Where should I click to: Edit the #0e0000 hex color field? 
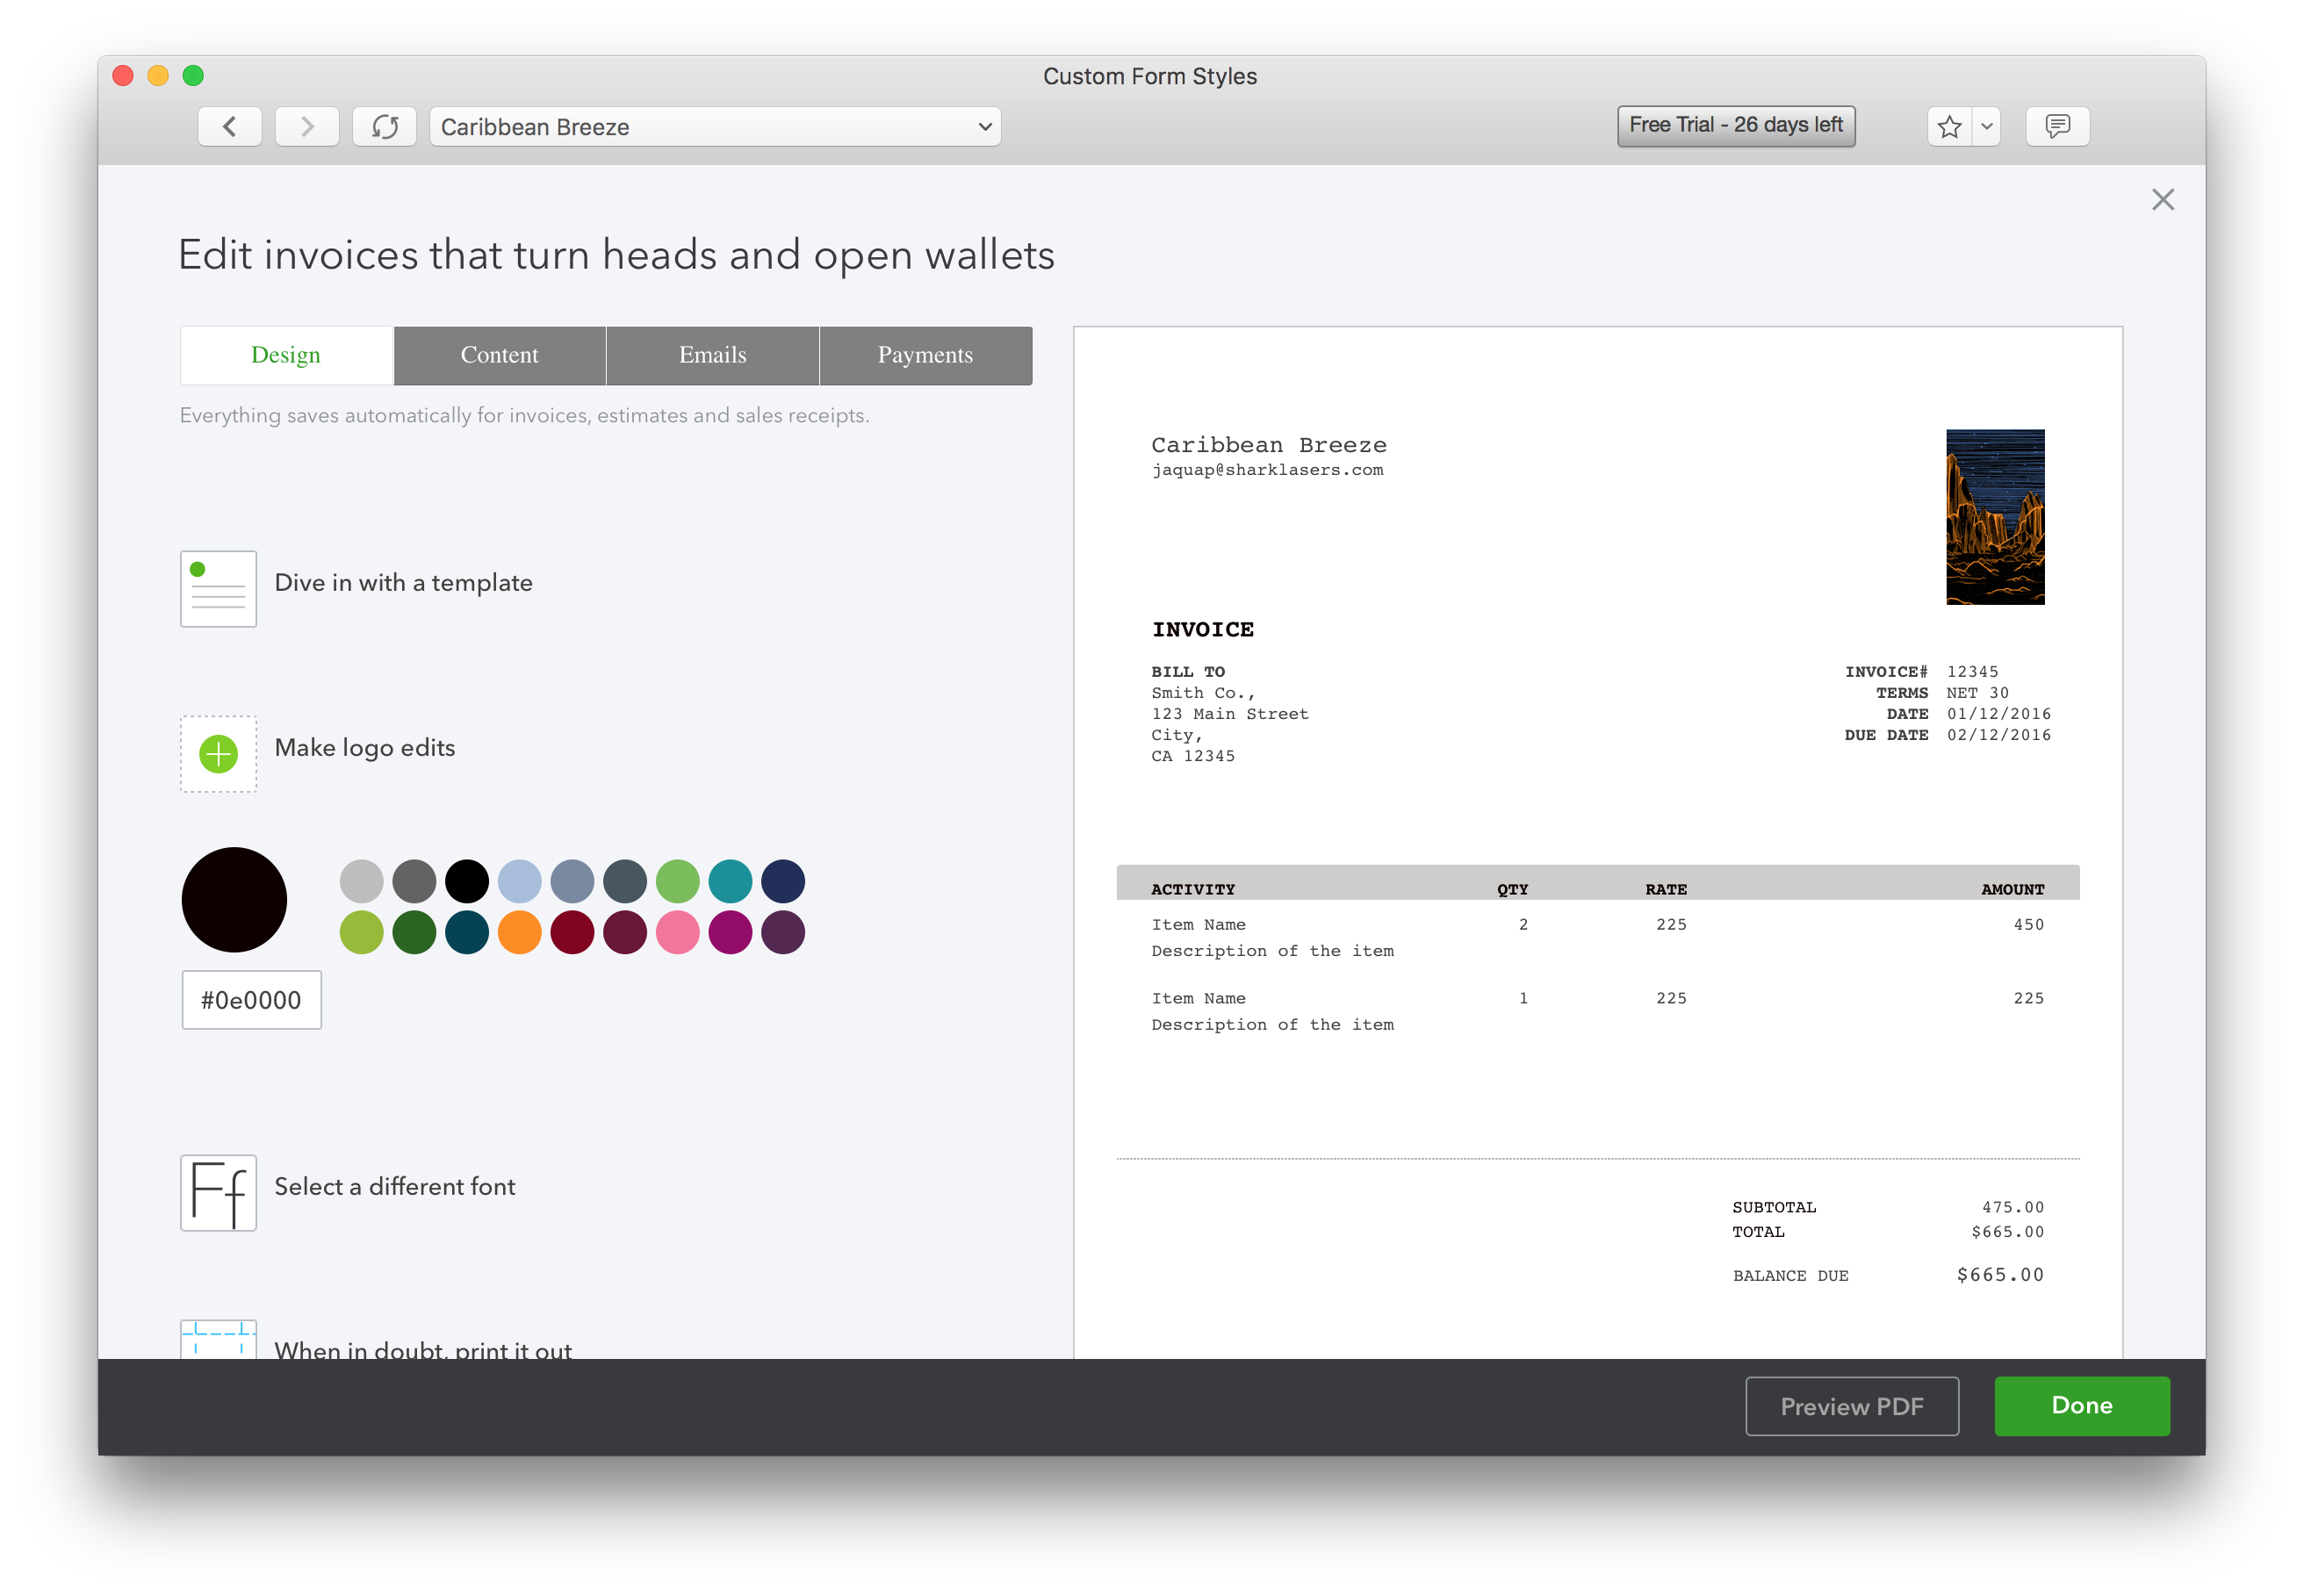[251, 1000]
